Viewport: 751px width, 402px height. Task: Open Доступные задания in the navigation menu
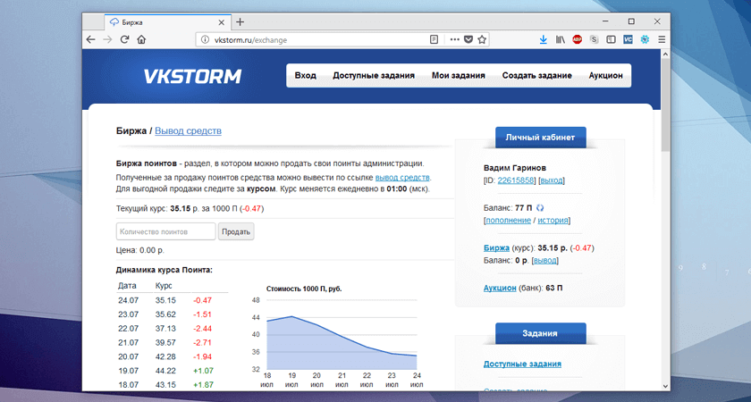point(374,76)
